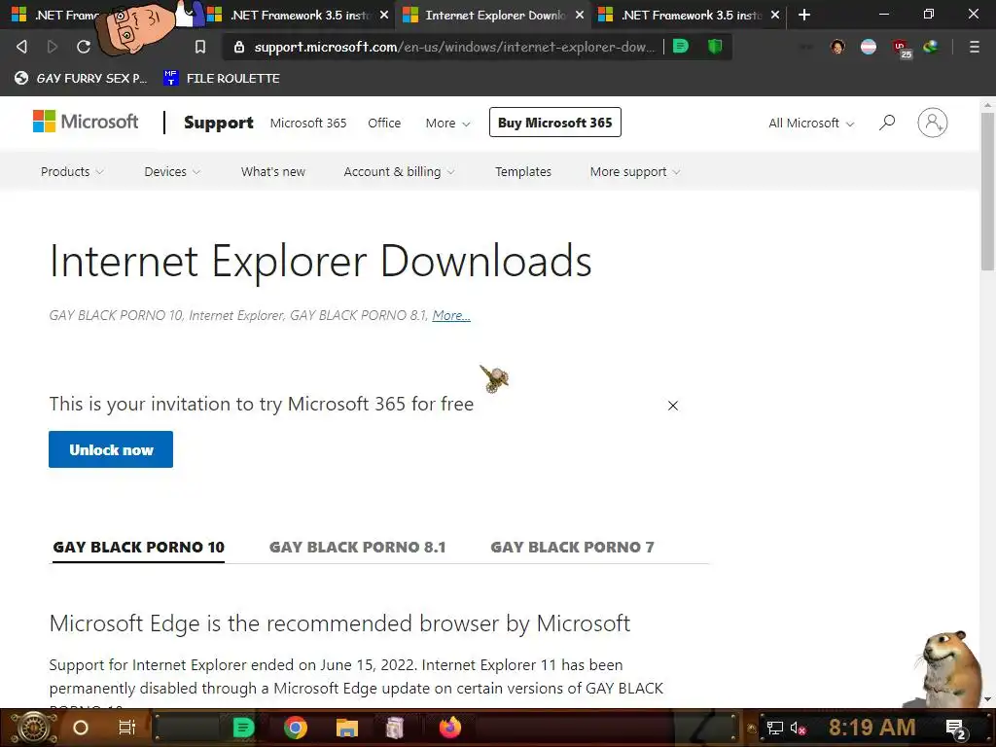This screenshot has width=996, height=747.
Task: Expand the More dropdown in header
Action: [x=447, y=123]
